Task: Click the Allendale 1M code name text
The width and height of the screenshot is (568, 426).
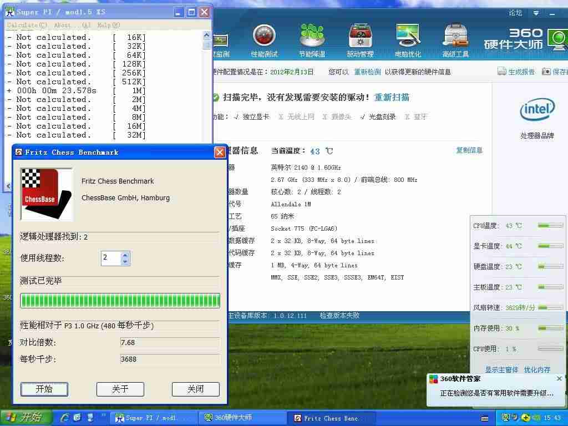Action: click(x=291, y=204)
